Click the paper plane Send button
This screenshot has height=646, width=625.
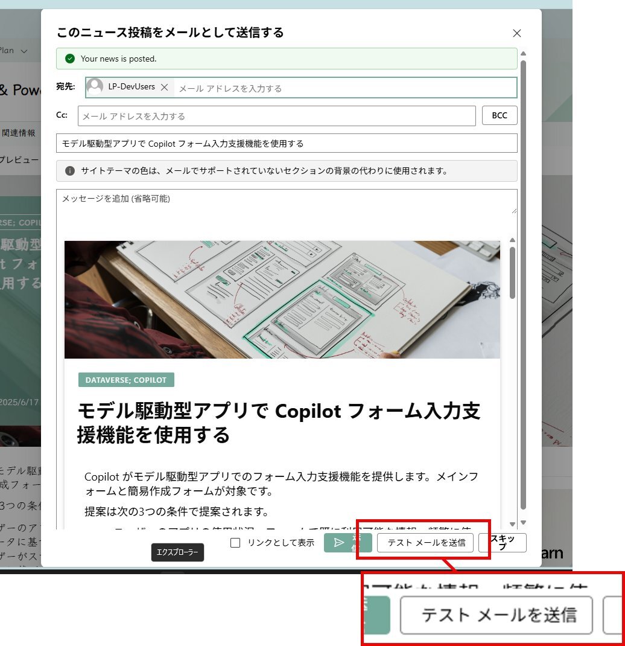(x=348, y=543)
